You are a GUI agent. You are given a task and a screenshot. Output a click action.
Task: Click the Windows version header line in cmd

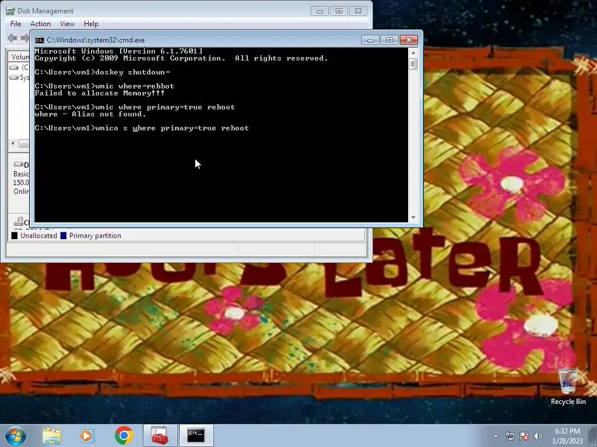(118, 51)
